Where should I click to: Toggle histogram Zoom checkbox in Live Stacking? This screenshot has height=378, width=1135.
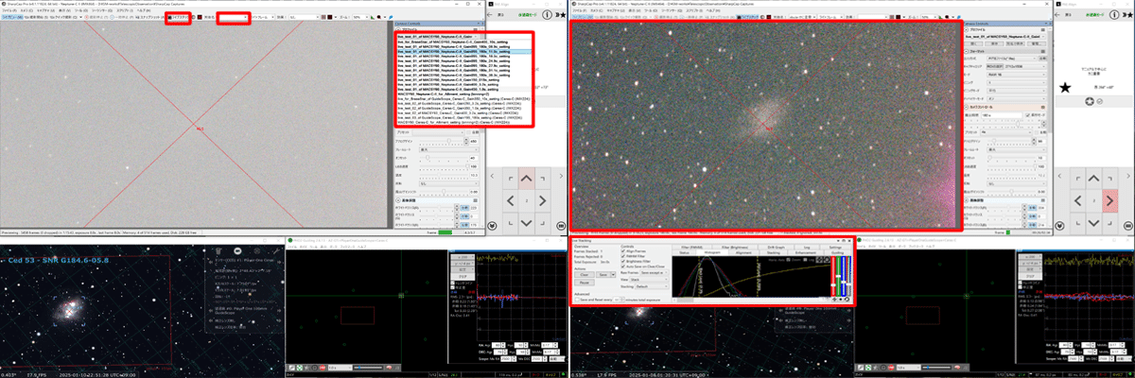click(x=789, y=260)
